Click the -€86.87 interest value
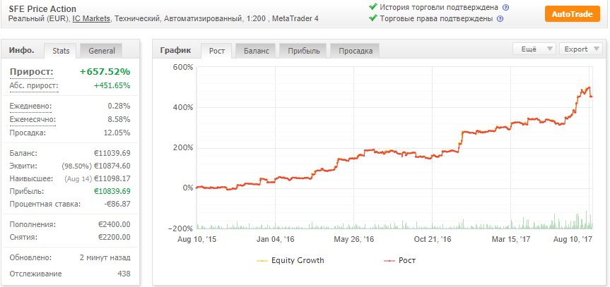 [x=118, y=204]
